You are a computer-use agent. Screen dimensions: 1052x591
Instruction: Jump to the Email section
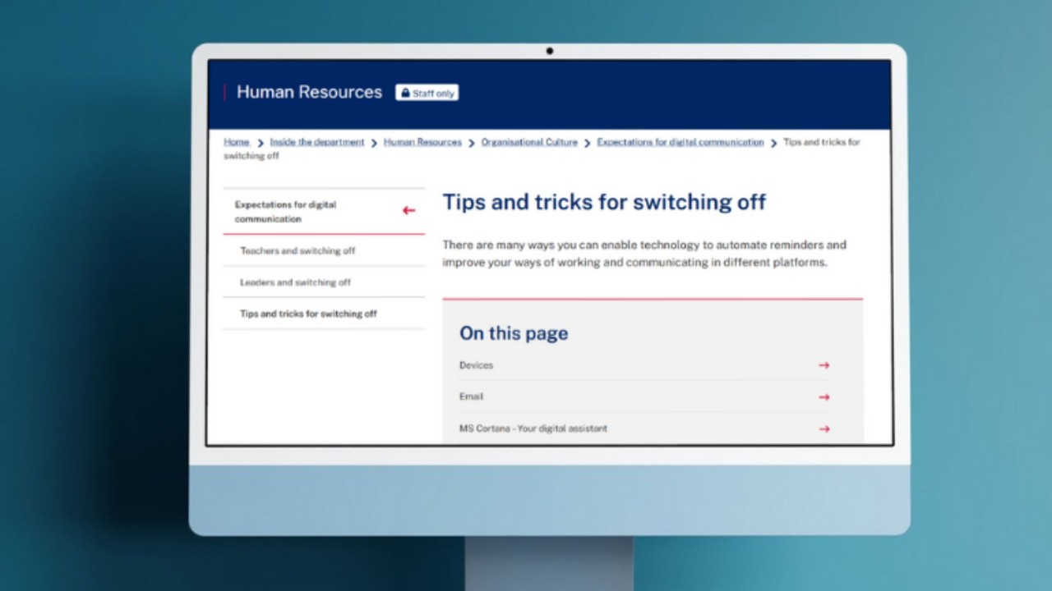click(644, 396)
